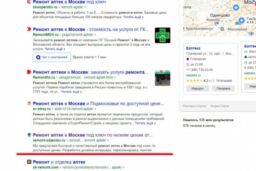Click 'Читать ещё' under Remontfin snippet
The width and height of the screenshot is (256, 171).
pos(71,92)
